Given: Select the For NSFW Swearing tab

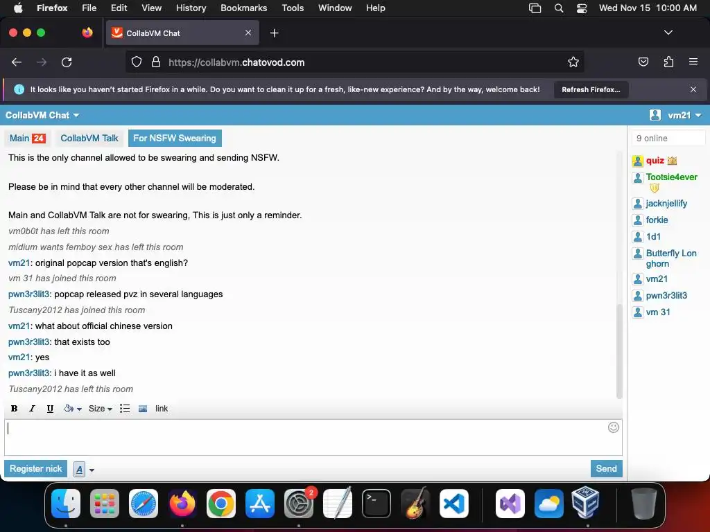Looking at the screenshot, I should point(175,138).
